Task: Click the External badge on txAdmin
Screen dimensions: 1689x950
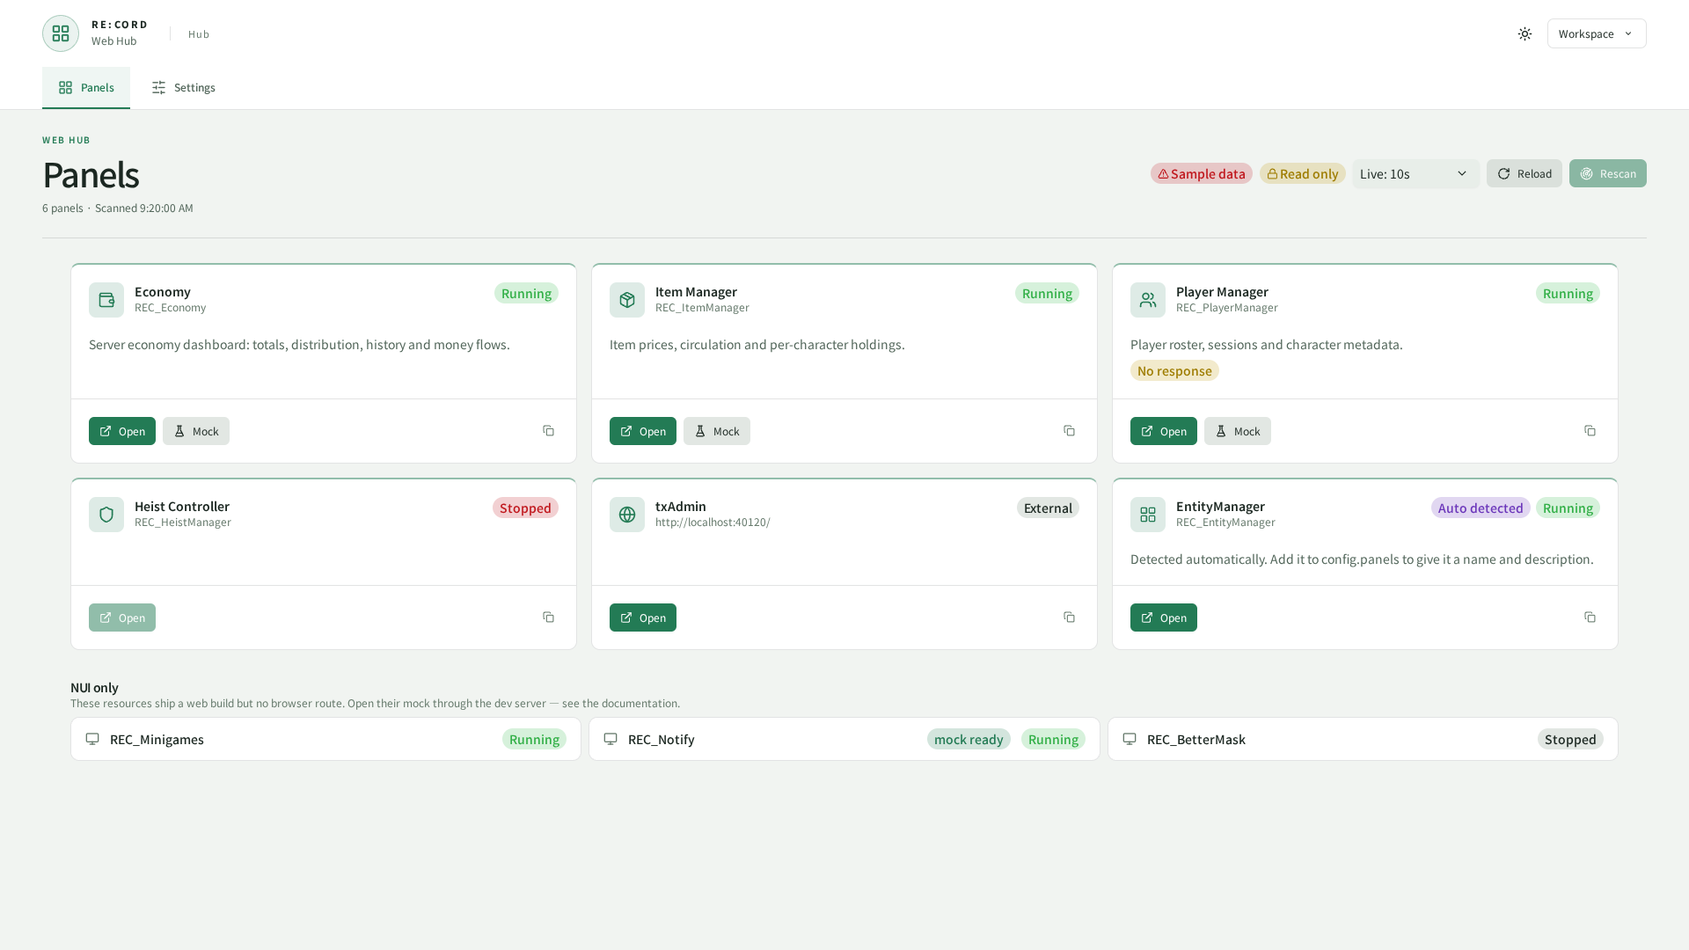Action: [1048, 508]
